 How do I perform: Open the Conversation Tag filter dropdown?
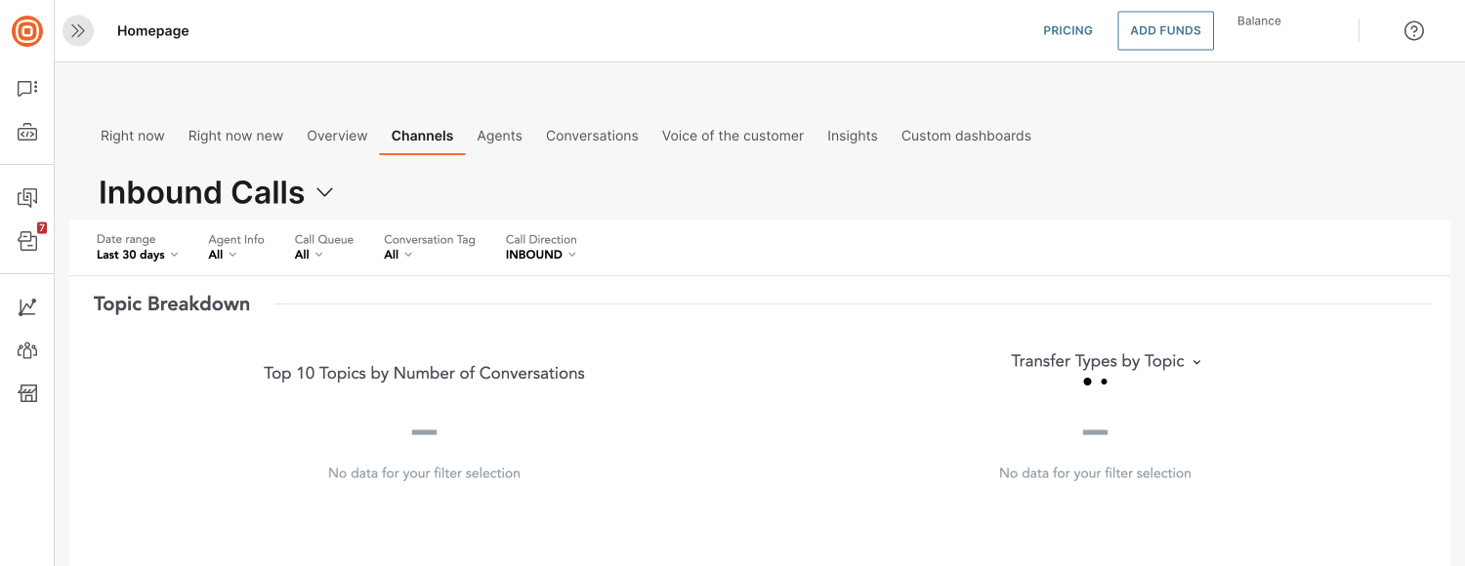(x=430, y=247)
